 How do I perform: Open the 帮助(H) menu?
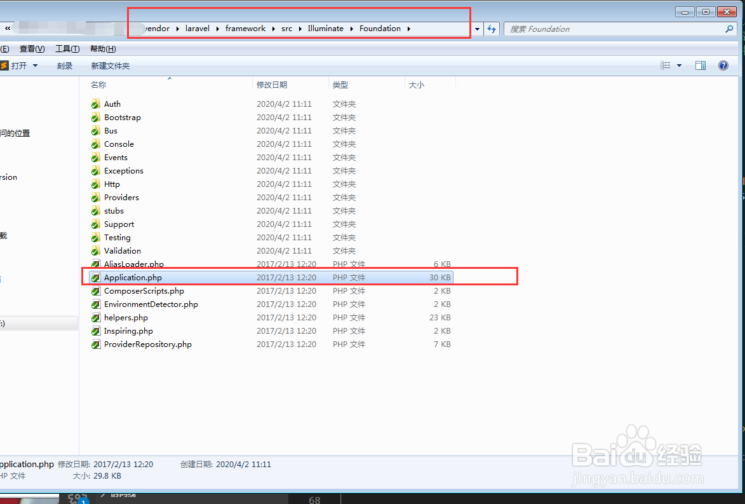[103, 49]
